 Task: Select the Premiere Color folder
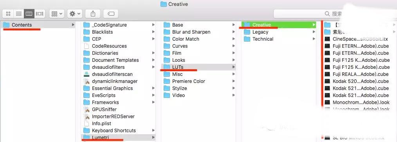pos(199,81)
